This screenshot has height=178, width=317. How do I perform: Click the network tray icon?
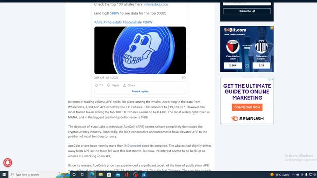click(311, 175)
